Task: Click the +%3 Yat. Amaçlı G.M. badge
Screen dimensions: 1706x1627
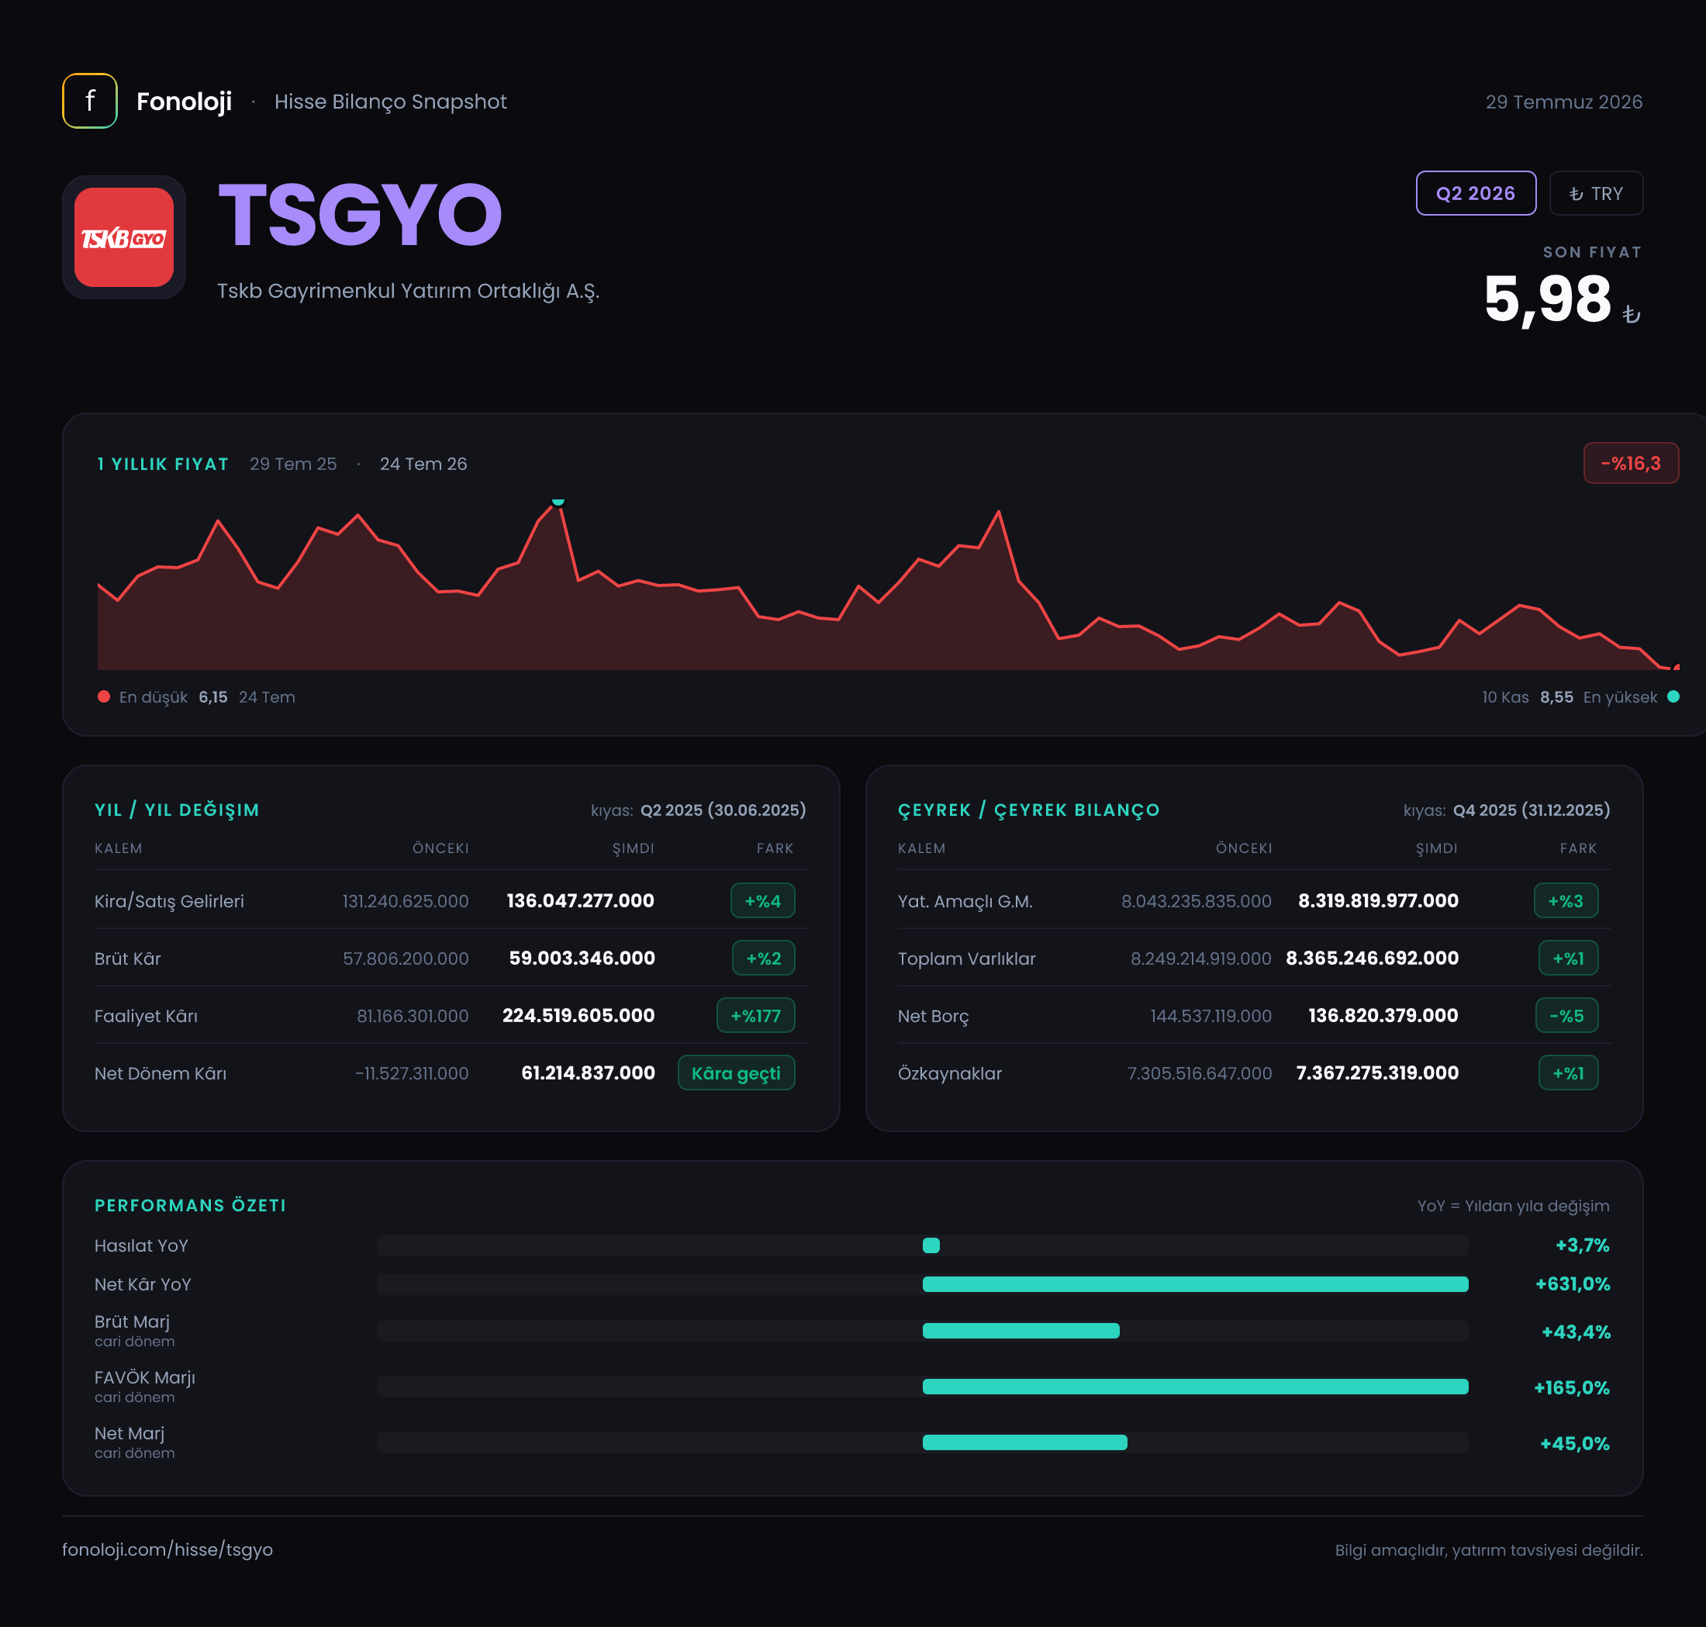Action: pos(1566,901)
